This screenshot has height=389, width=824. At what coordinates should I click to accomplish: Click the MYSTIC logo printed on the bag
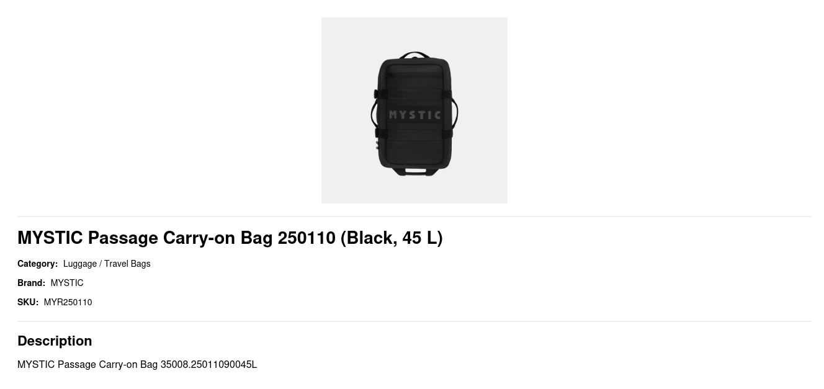414,115
